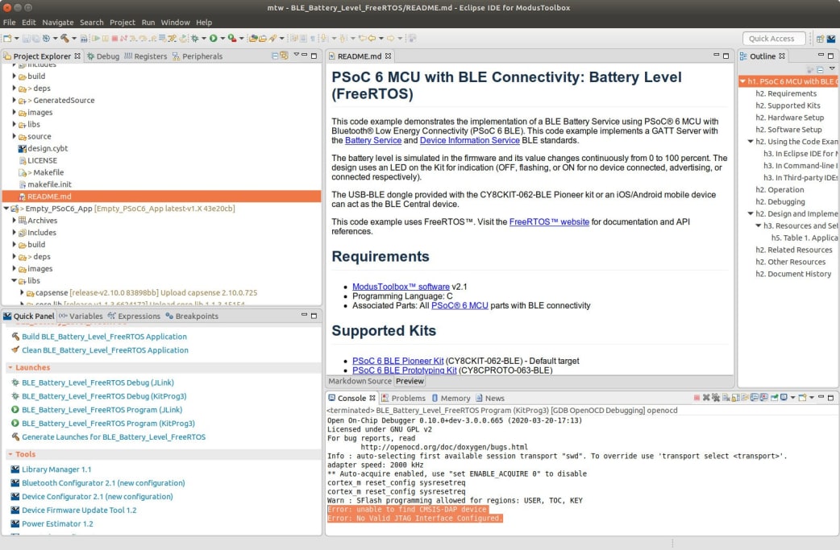
Task: Collapse 'h2. Using the Code Example' outline node
Action: [751, 141]
